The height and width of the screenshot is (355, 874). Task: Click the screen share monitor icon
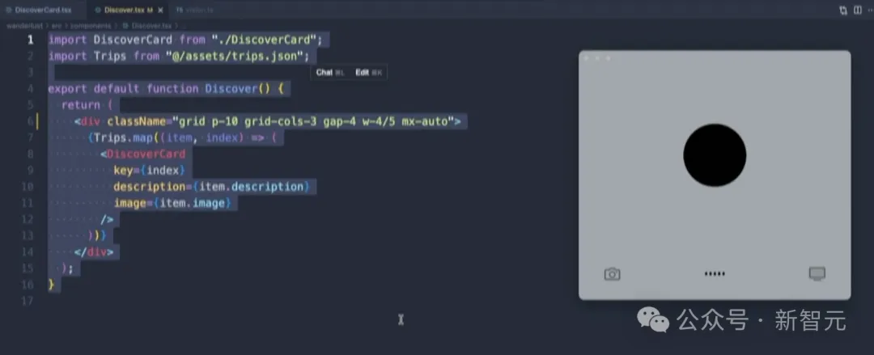tap(817, 273)
